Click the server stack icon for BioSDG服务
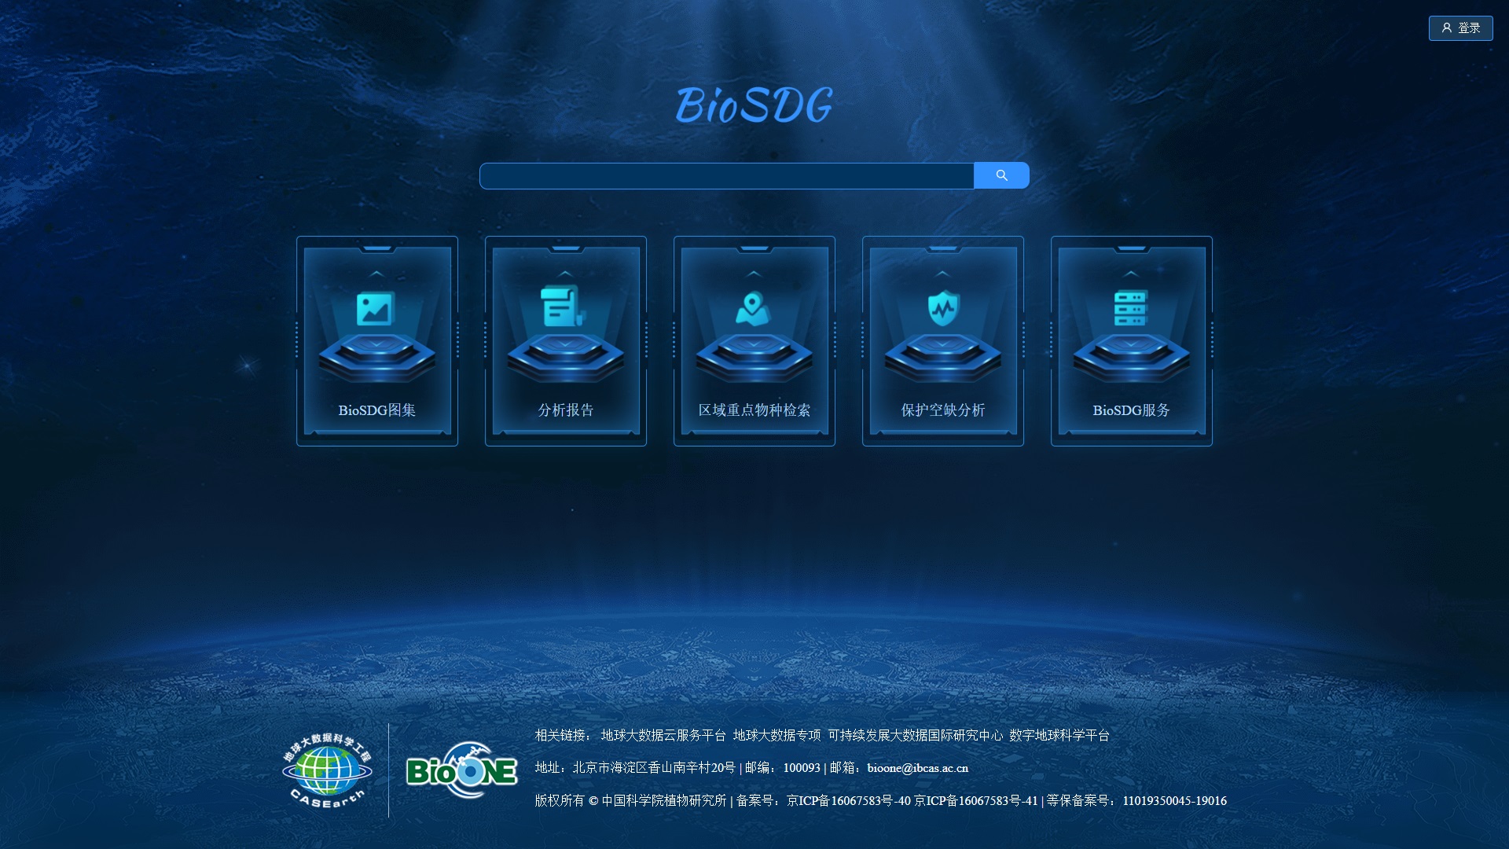 click(1131, 307)
